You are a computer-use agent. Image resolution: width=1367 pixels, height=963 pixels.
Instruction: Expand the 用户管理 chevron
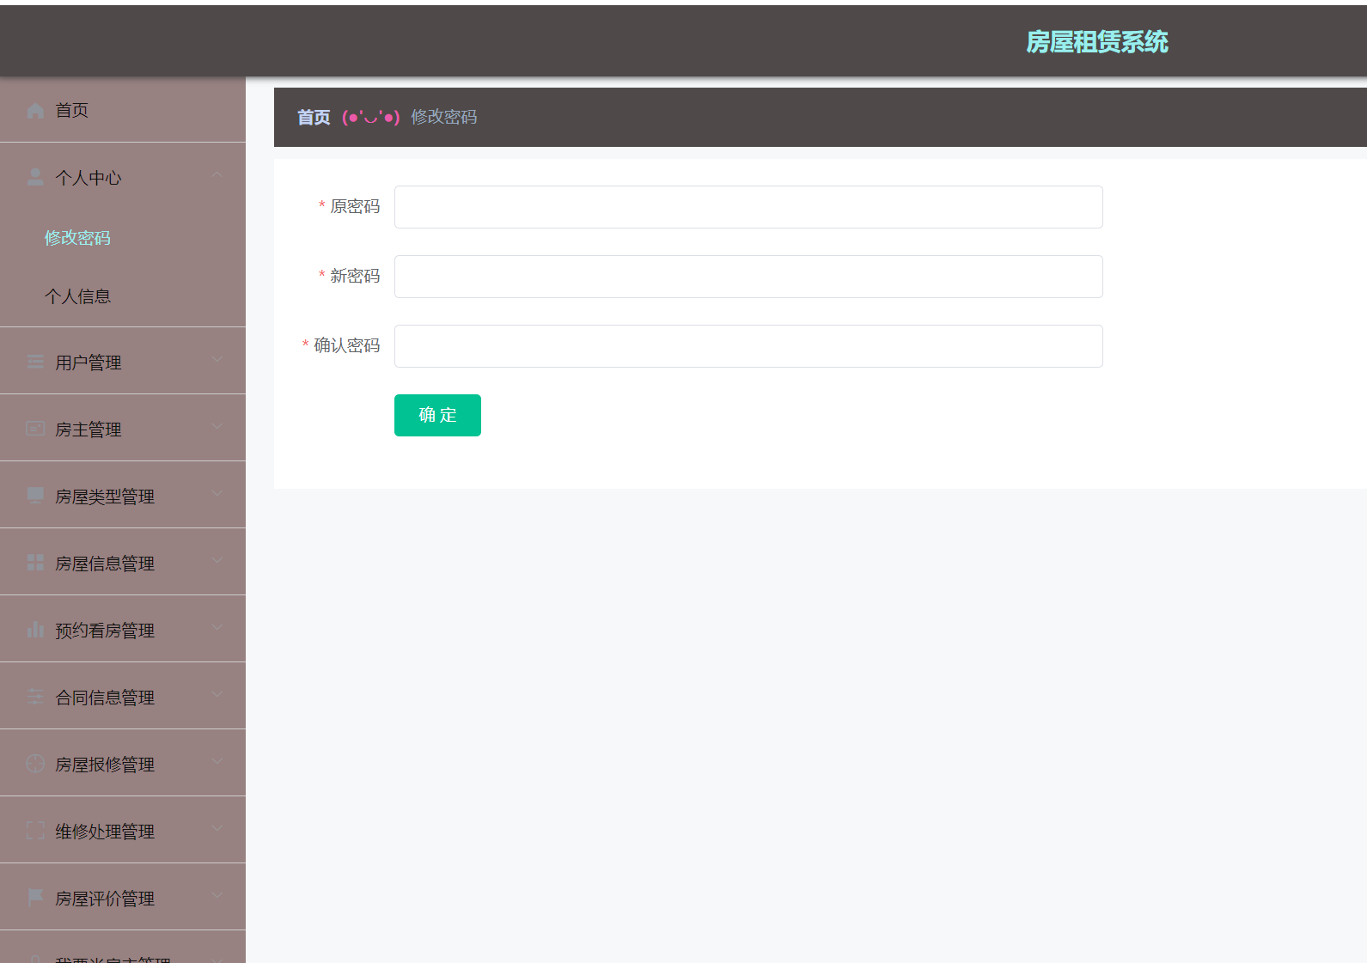217,359
